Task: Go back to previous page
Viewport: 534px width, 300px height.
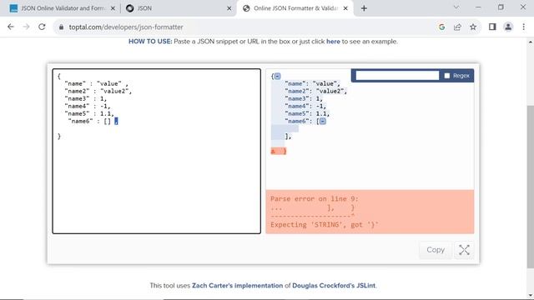Action: pyautogui.click(x=11, y=27)
